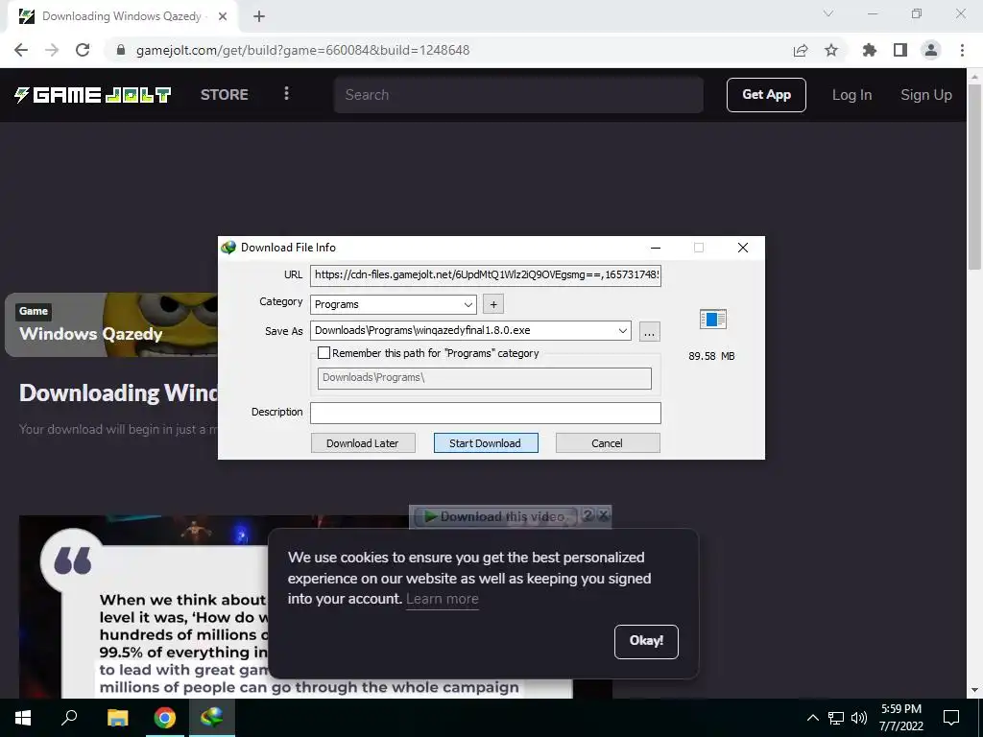Click the help question mark on video panel
The width and height of the screenshot is (983, 737).
[x=587, y=515]
